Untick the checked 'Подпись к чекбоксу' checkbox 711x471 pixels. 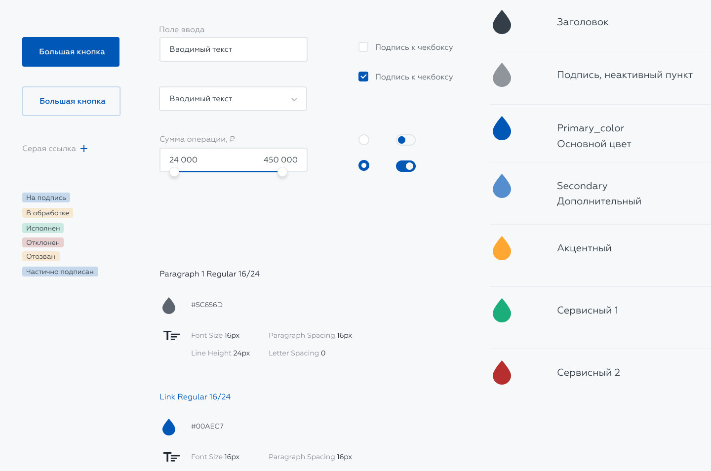[363, 77]
